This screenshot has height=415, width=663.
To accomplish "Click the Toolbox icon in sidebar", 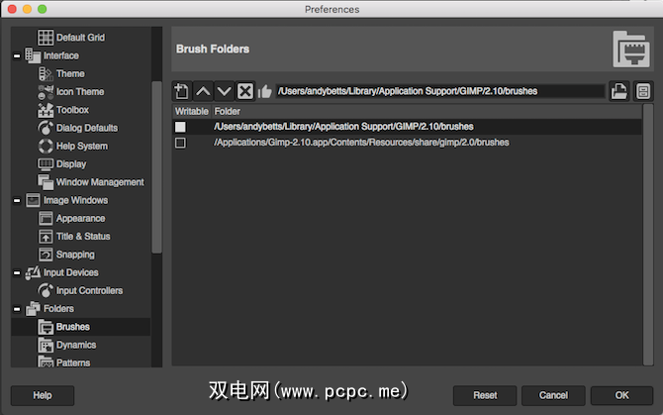I will 46,110.
